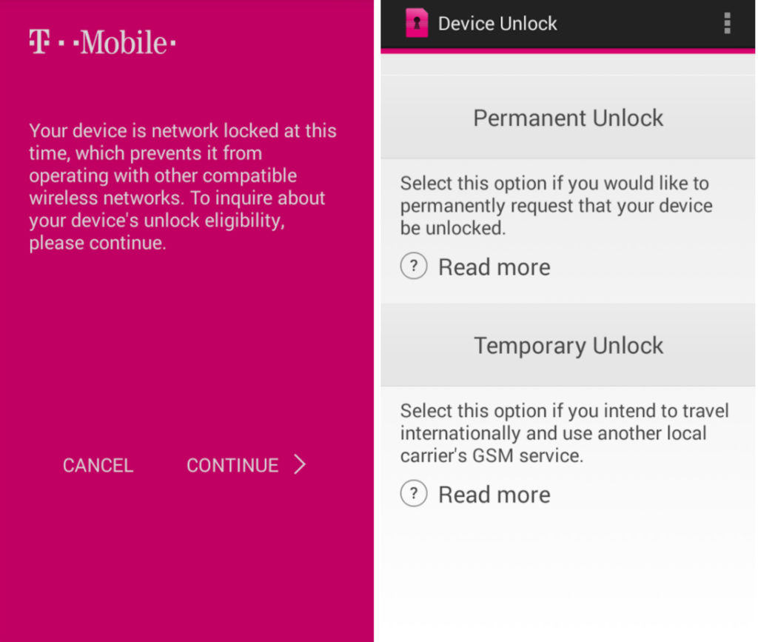Open the three-dot overflow menu
The image size is (758, 642).
tap(727, 23)
